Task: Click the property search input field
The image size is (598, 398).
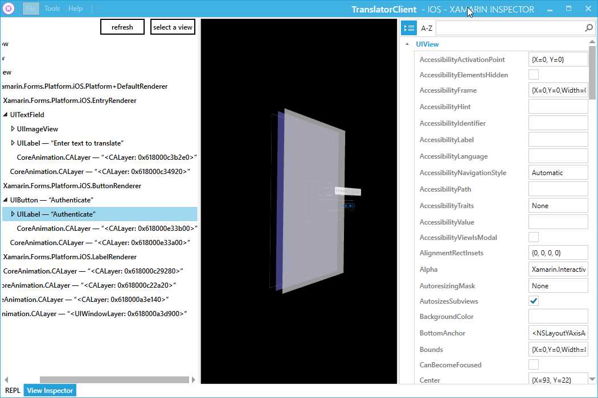Action: (510, 28)
